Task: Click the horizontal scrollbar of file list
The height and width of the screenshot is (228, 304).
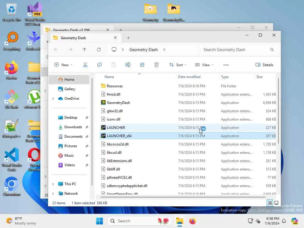Action: [183, 197]
